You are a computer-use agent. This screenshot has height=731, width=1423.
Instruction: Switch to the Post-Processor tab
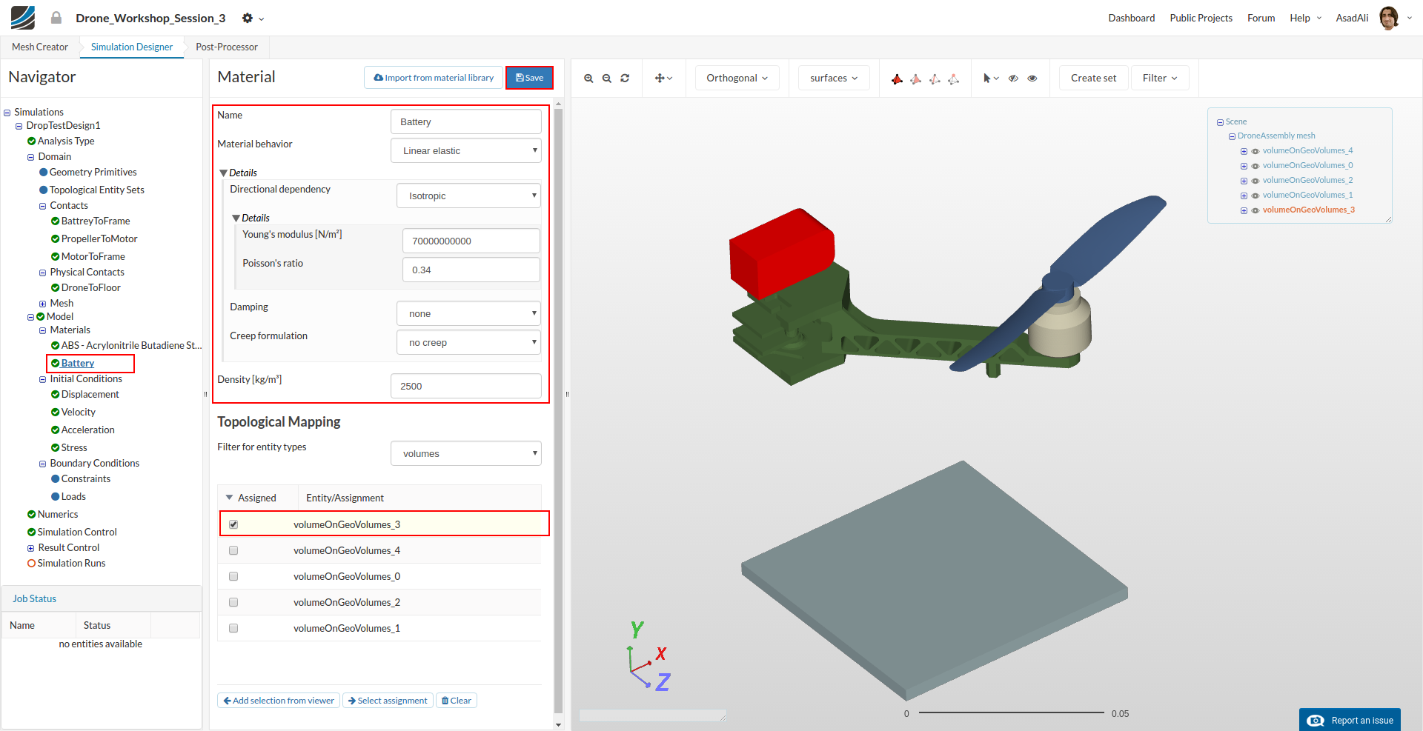pyautogui.click(x=226, y=47)
